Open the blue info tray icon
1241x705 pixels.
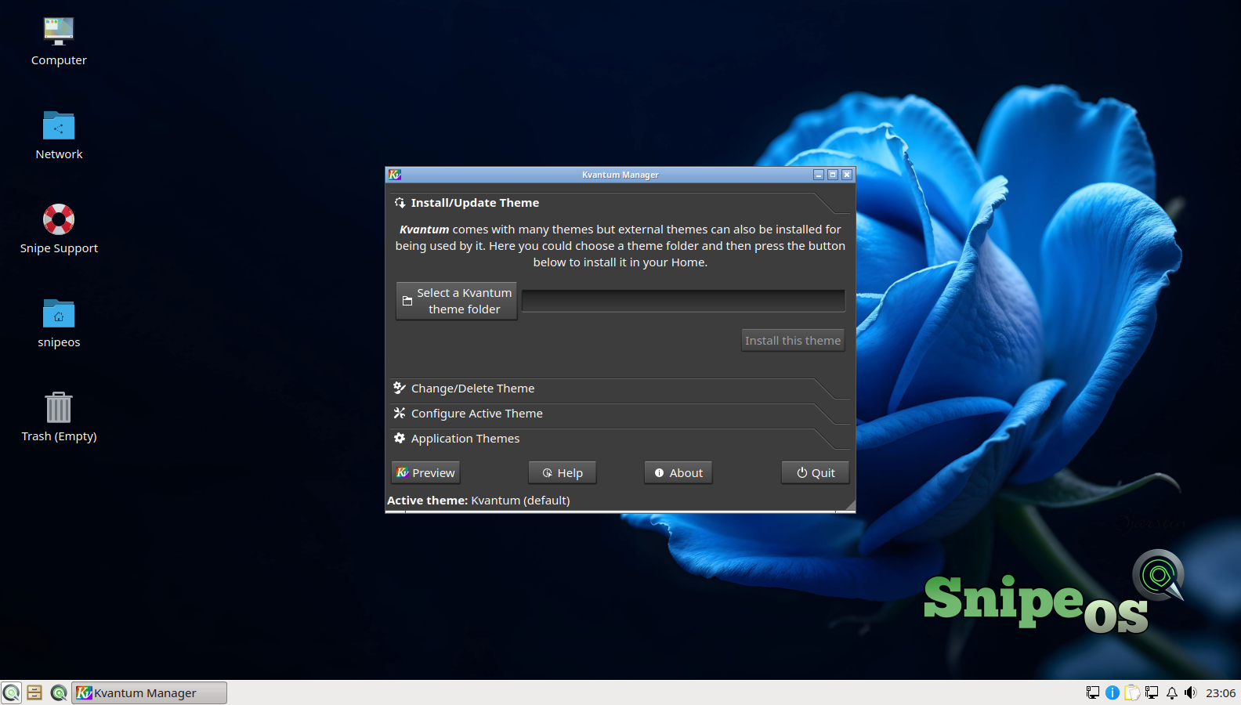click(x=1113, y=692)
